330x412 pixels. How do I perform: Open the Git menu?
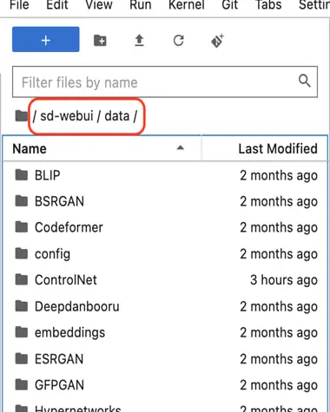[x=230, y=5]
